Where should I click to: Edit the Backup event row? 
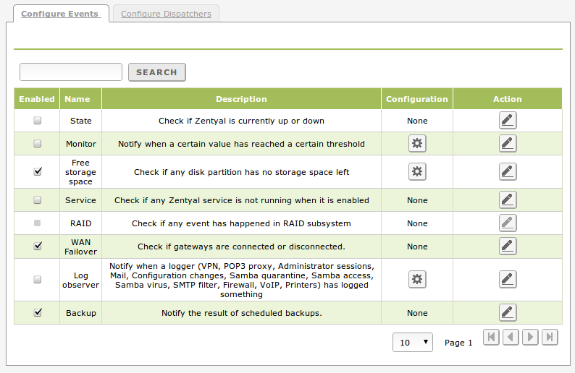coord(508,313)
